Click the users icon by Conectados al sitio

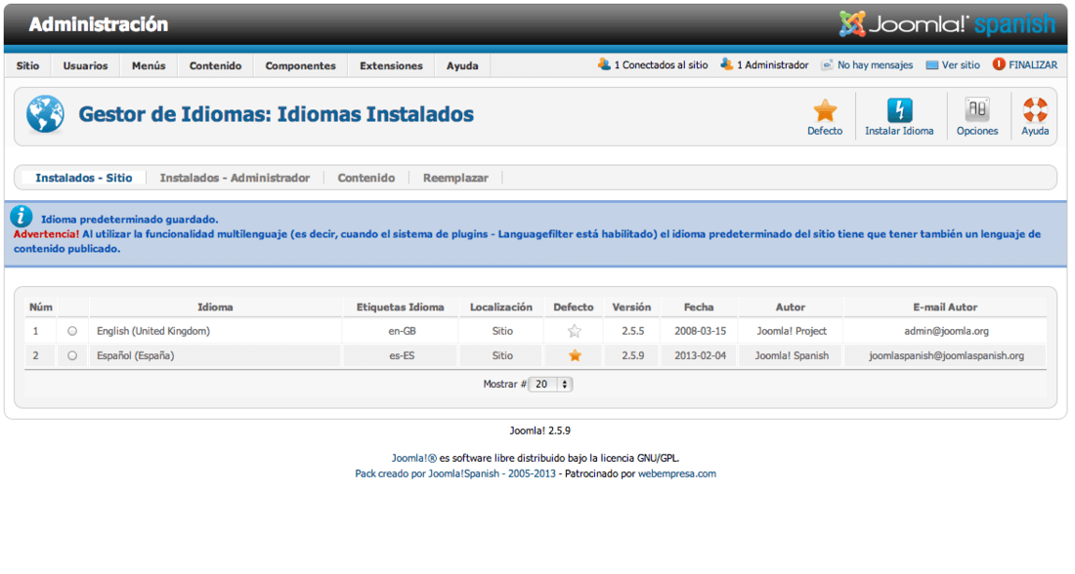pos(604,64)
